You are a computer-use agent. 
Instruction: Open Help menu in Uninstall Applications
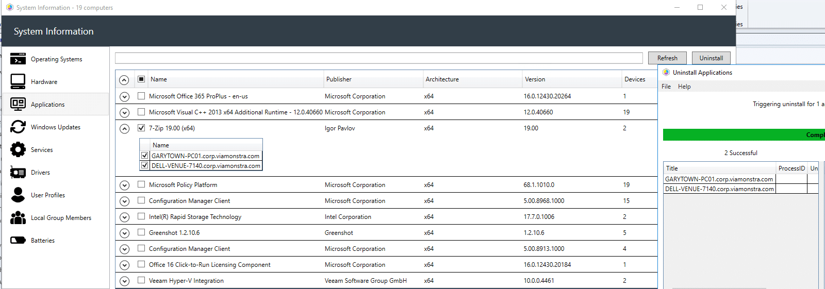(x=684, y=87)
